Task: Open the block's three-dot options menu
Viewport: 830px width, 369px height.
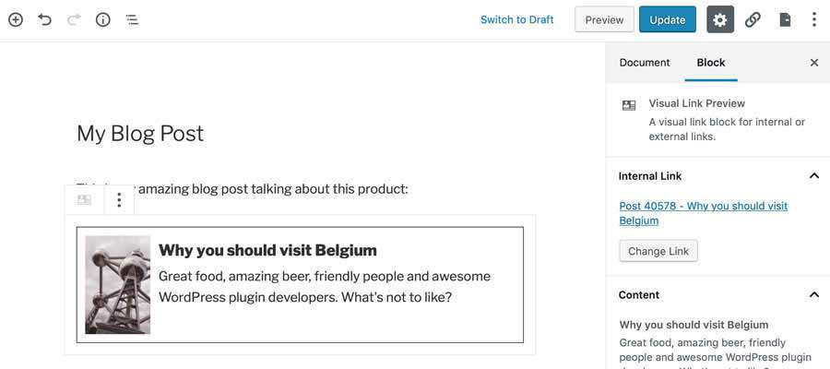Action: [119, 199]
